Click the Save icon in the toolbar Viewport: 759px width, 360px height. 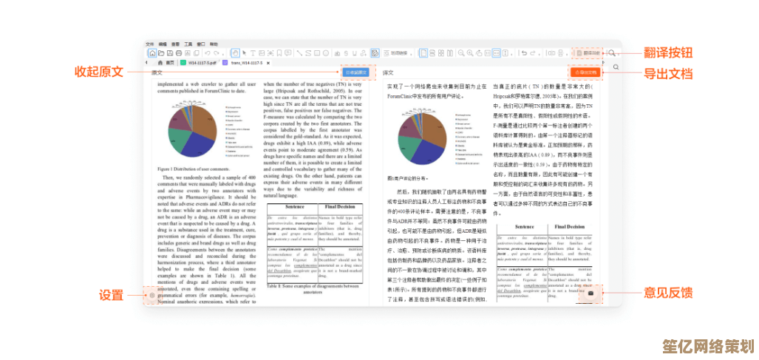pos(170,53)
